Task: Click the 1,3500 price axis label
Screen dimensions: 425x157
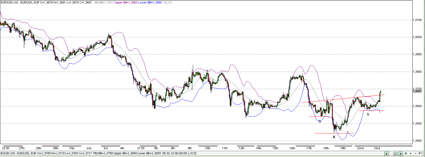Action: click(x=417, y=123)
